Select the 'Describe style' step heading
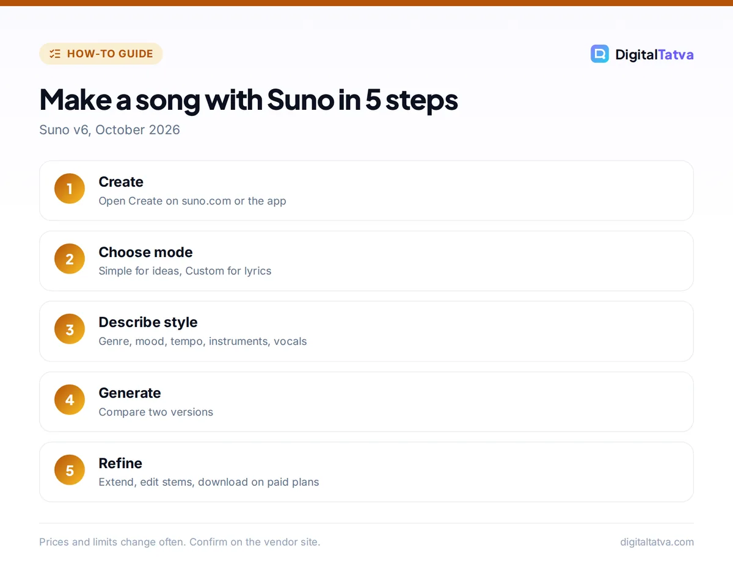This screenshot has height=578, width=733. click(148, 322)
